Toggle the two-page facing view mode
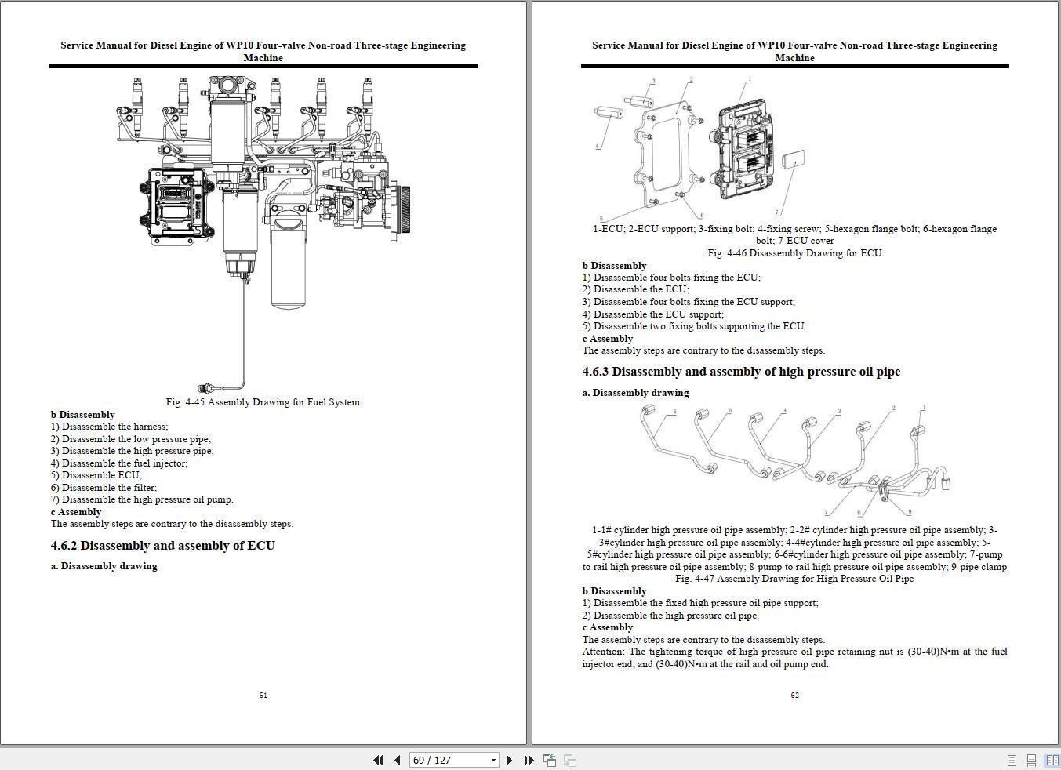Viewport: 1061px width, 770px height. click(1051, 760)
